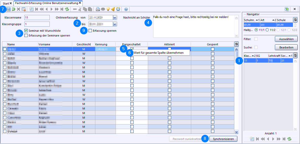Click the double-left rewind arrow in top toolbar
The image size is (300, 144).
[x=42, y=9]
